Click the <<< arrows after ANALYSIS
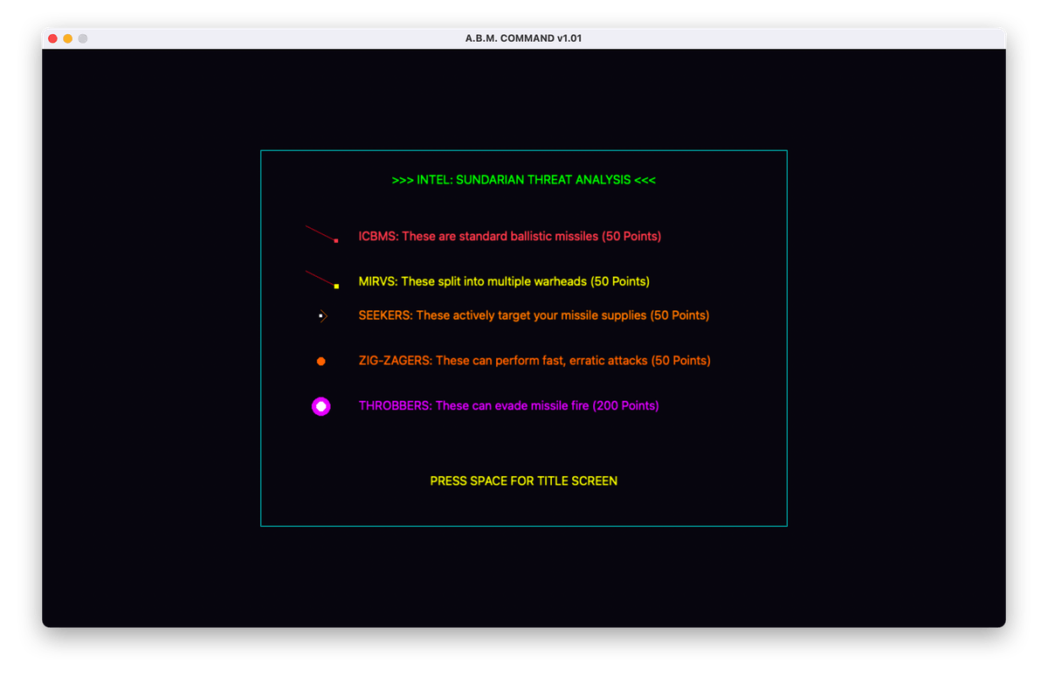1048x684 pixels. (x=645, y=180)
